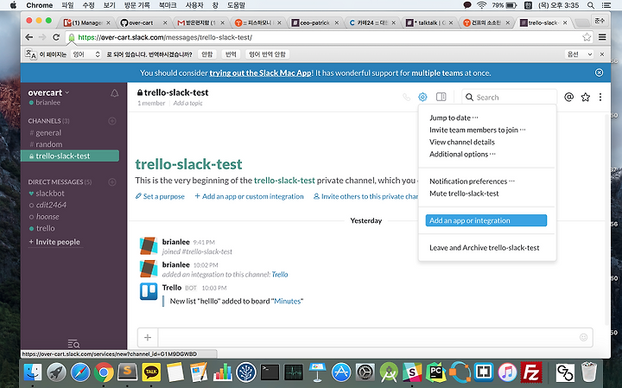This screenshot has height=388, width=622.
Task: Open a new direct message plus icon
Action: tap(112, 181)
